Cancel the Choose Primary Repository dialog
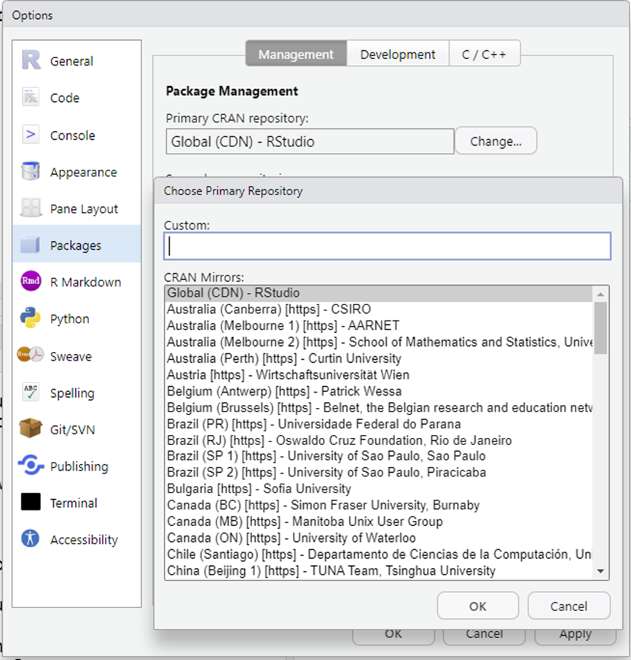The image size is (631, 660). [x=568, y=606]
